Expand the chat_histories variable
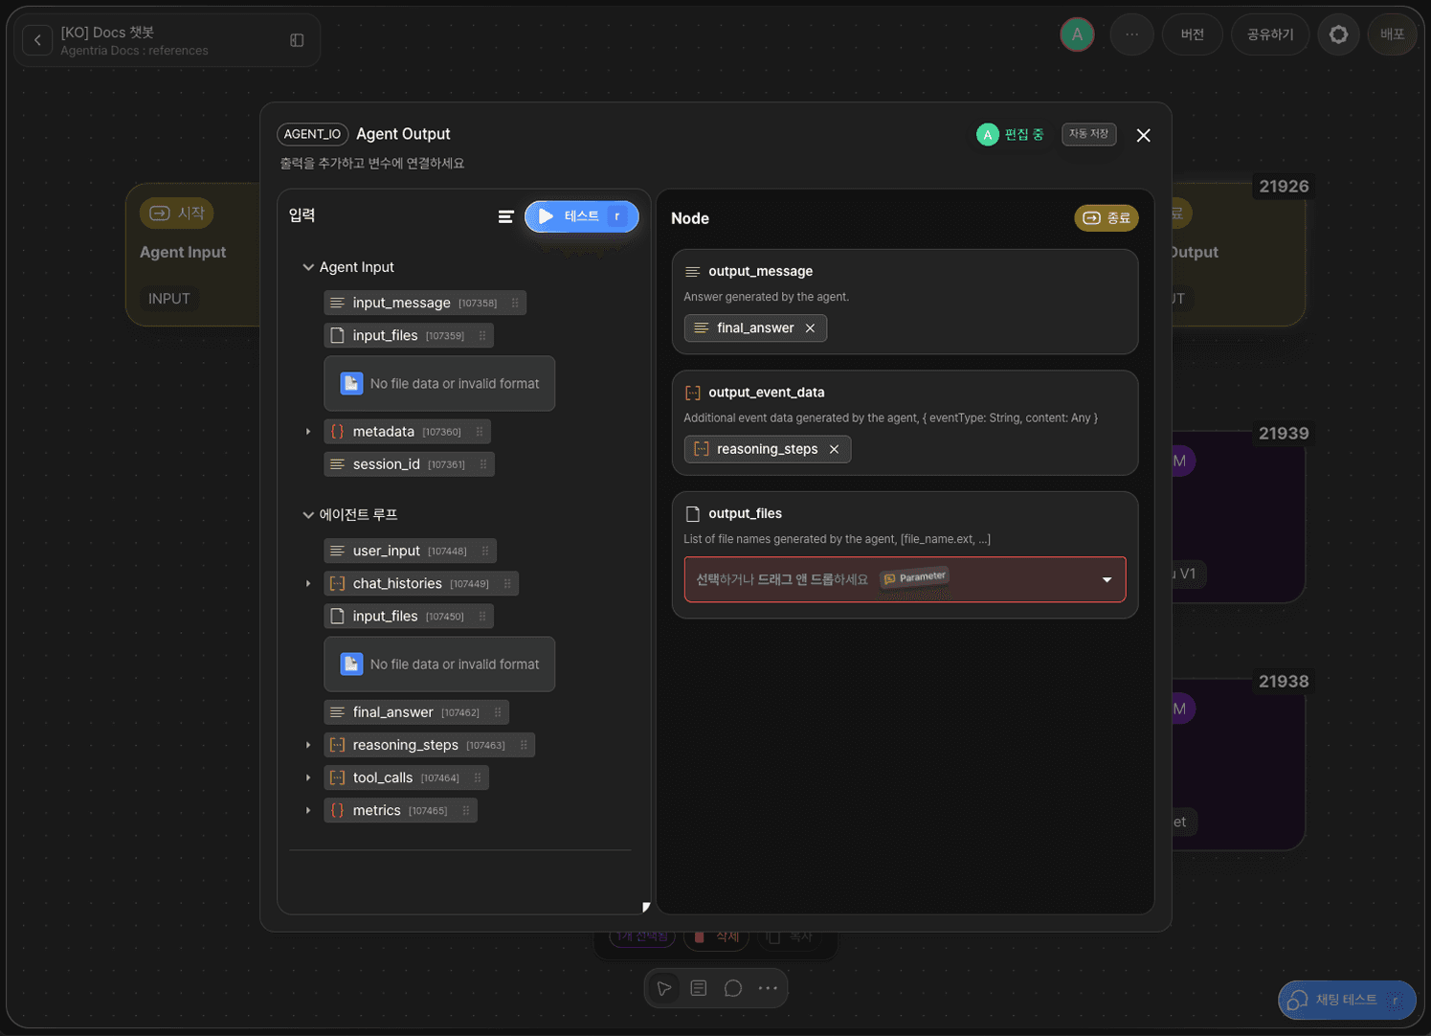 tap(308, 583)
